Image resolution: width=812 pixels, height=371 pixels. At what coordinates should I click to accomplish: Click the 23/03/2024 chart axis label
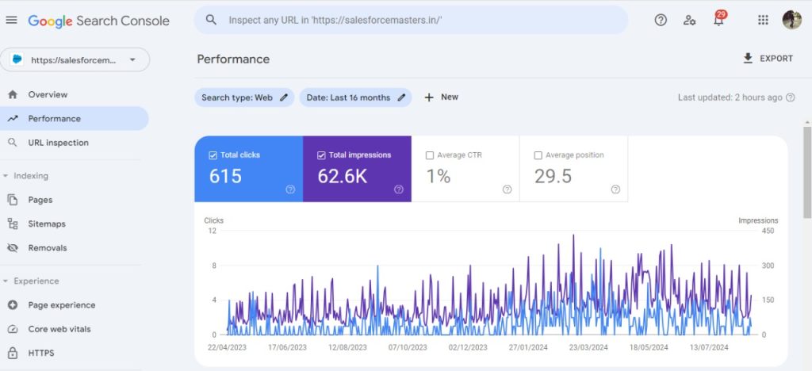[588, 347]
